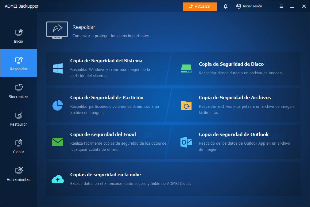Select Copia de Seguridad de Archivos

coord(235,98)
